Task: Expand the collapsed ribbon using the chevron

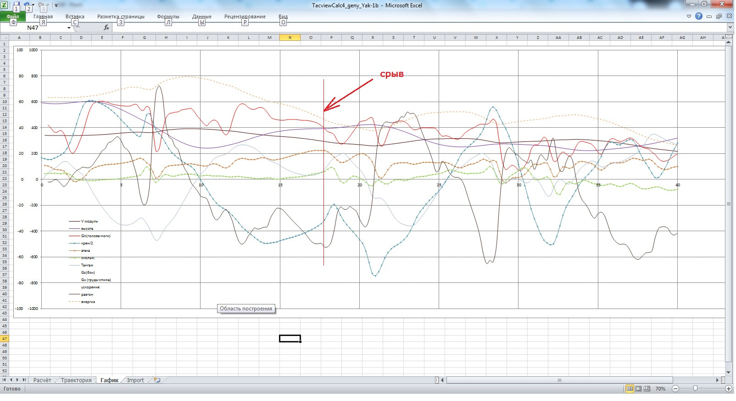Action: [x=689, y=16]
